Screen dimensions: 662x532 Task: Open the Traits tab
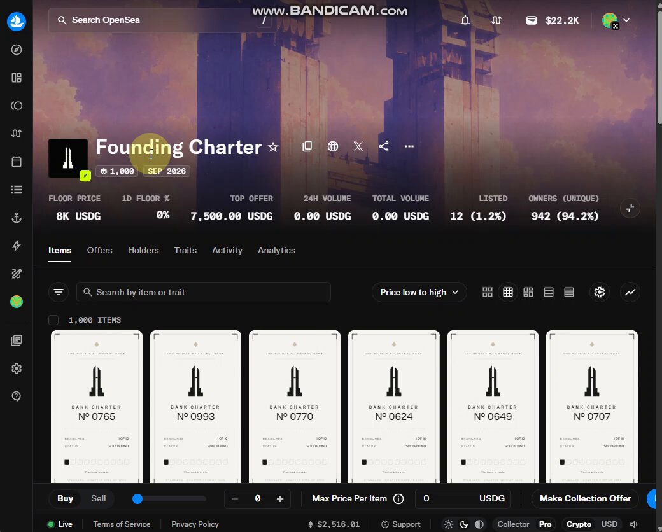click(x=185, y=250)
